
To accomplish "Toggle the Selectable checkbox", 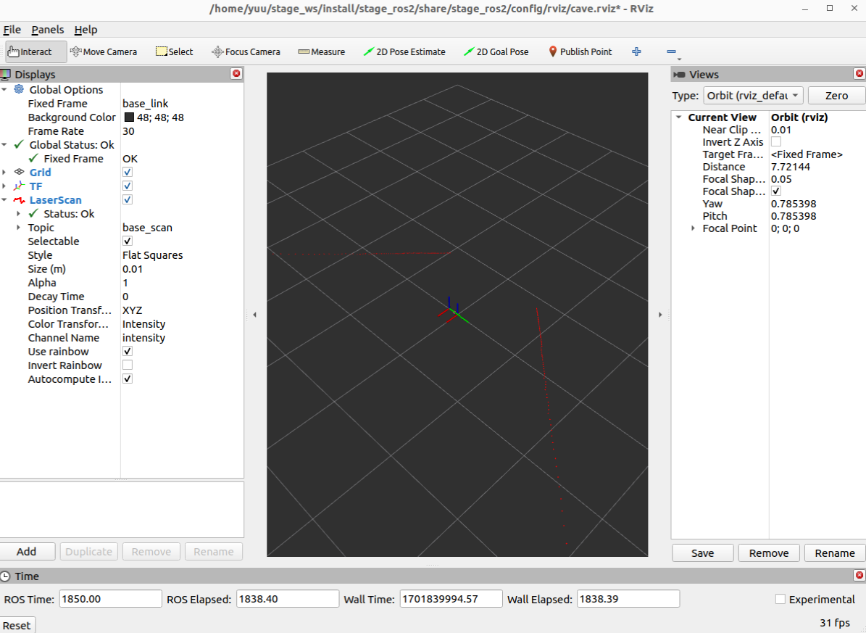I will [x=128, y=241].
